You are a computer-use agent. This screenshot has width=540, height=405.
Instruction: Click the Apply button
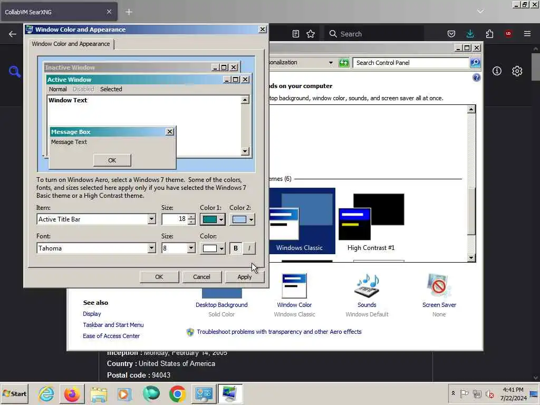pyautogui.click(x=245, y=277)
